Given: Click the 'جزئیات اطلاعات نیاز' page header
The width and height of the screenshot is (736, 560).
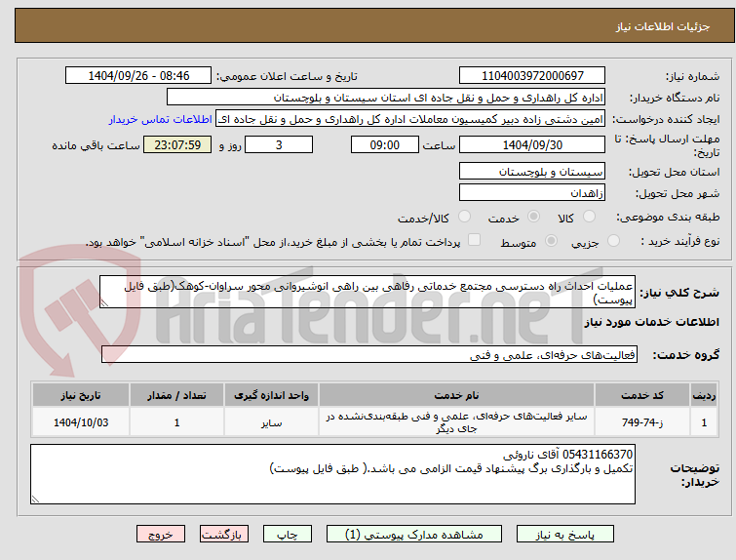Looking at the screenshot, I should coord(663,26).
